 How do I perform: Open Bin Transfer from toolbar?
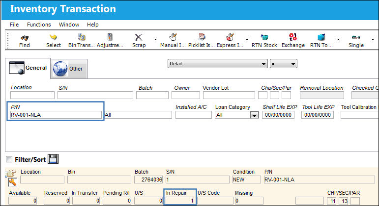(x=82, y=37)
